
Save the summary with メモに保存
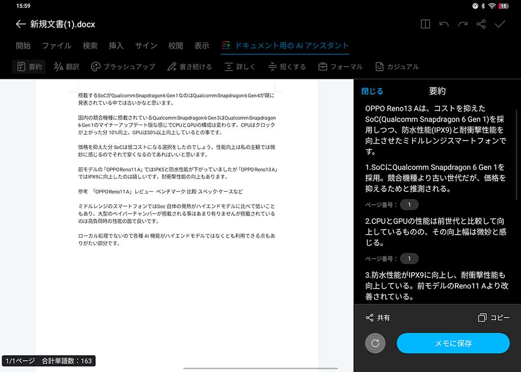[453, 343]
